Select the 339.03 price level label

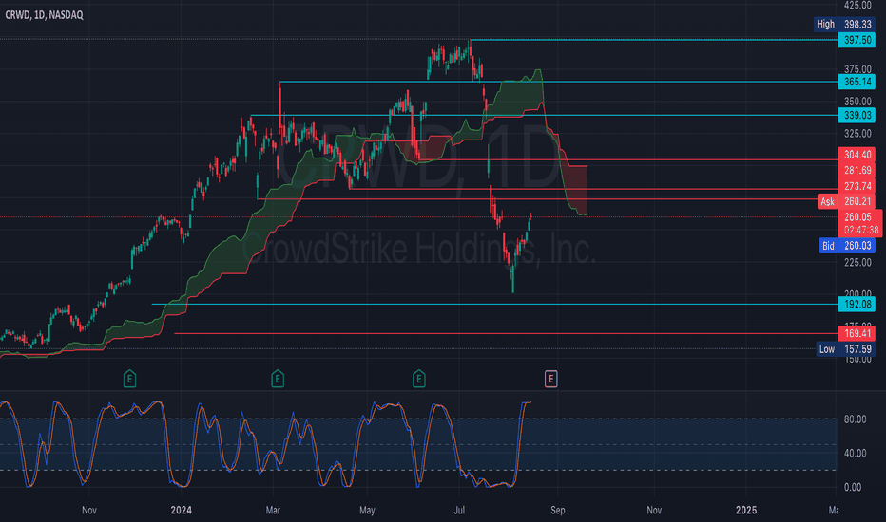(857, 115)
